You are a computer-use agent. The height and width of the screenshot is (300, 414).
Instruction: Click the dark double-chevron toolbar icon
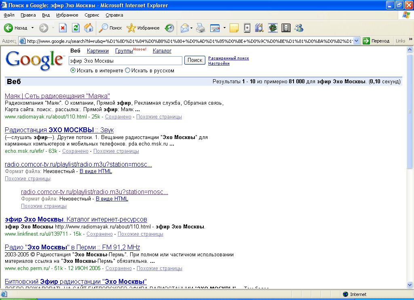click(x=286, y=28)
